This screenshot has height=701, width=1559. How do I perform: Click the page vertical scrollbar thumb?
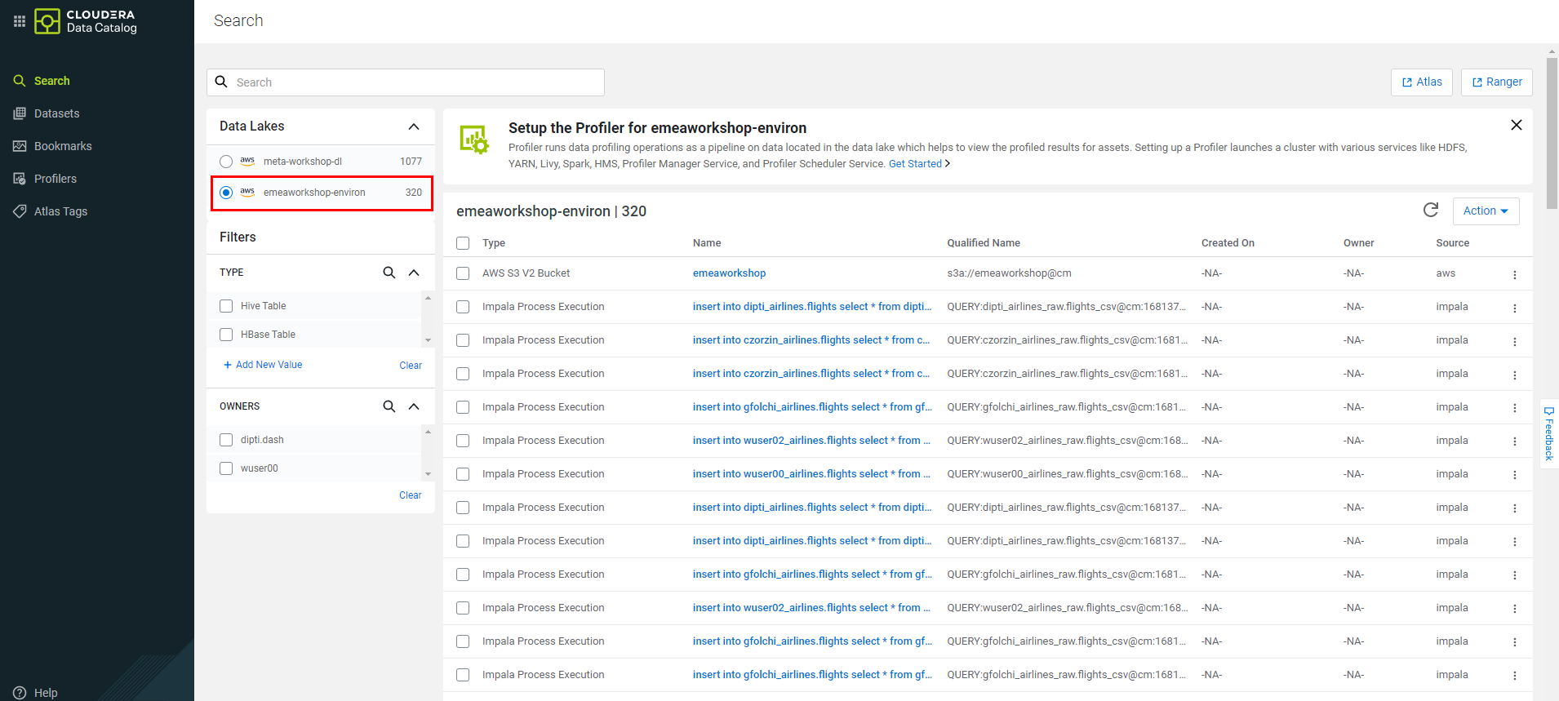tap(1552, 133)
